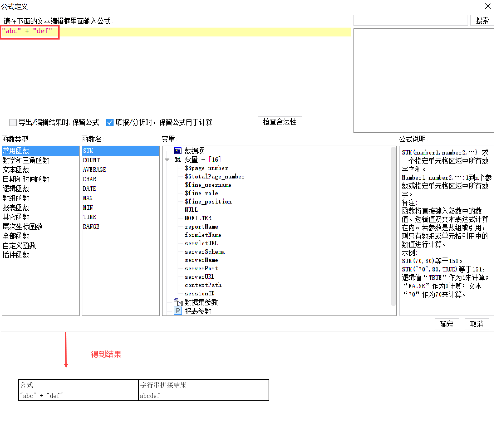The image size is (494, 426).
Task: Choose 报表函数 in function types
Action: (41, 208)
